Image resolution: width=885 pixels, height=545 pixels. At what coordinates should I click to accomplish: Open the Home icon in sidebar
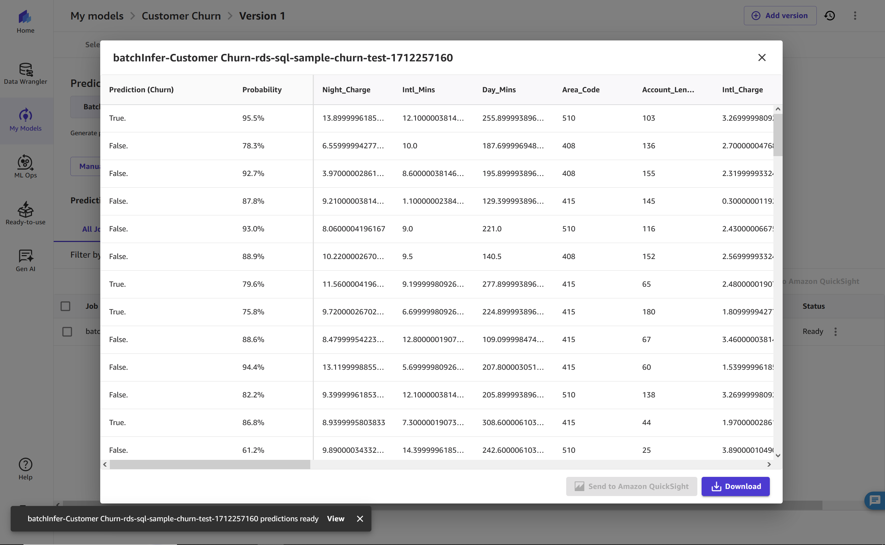(25, 22)
